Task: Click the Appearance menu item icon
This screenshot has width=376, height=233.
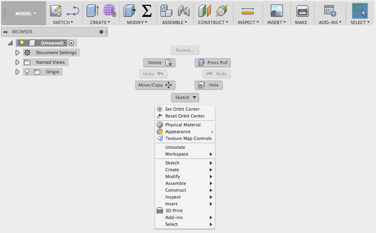Action: (160, 132)
